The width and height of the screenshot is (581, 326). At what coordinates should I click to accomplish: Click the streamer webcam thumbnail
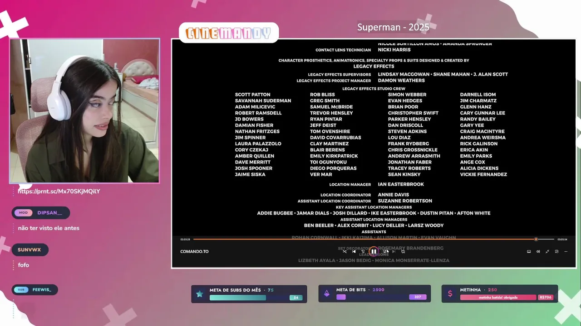click(x=84, y=111)
